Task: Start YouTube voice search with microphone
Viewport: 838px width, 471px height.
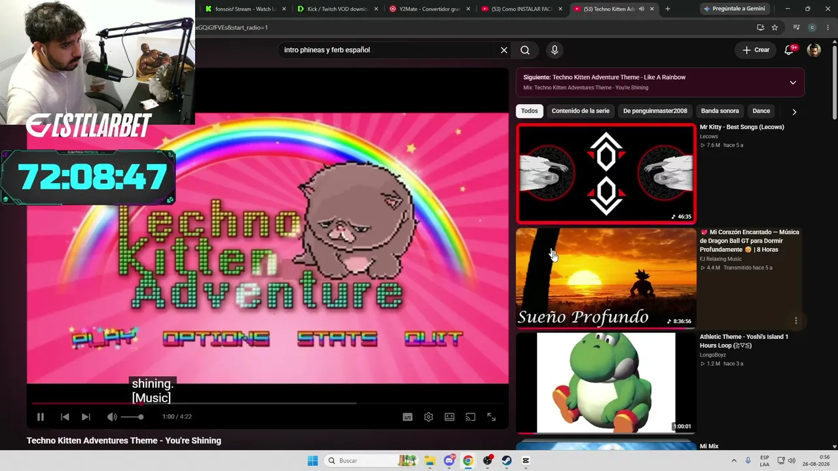Action: pos(555,50)
